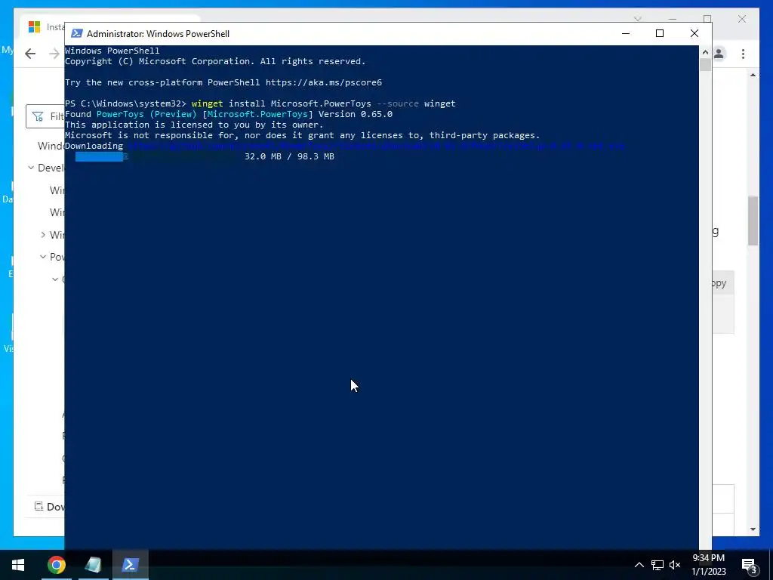This screenshot has width=773, height=580.
Task: Click the 'This application is licensed' output line
Action: [194, 125]
